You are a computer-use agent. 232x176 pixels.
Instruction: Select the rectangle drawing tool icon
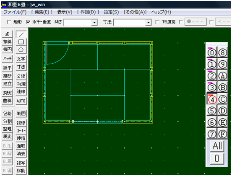pyautogui.click(x=21, y=42)
